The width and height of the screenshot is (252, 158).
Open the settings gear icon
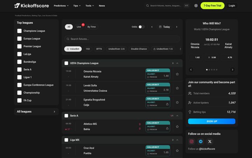point(196,6)
